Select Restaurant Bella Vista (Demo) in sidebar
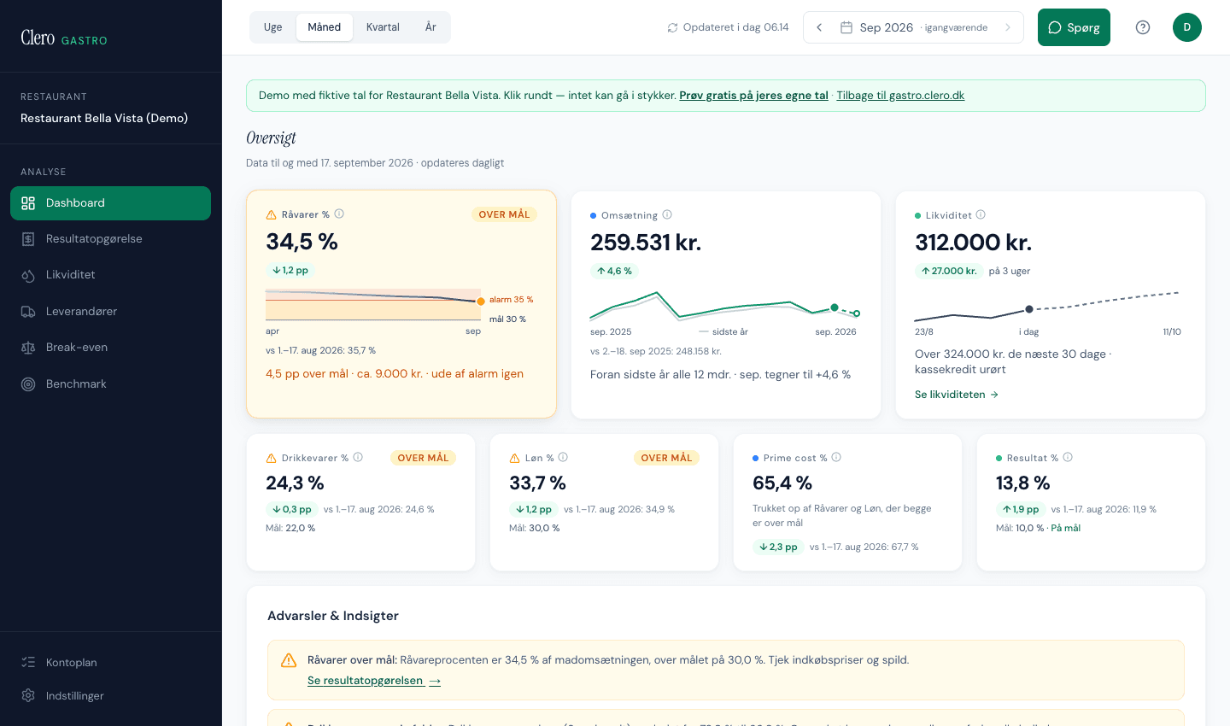Screen dimensions: 1230x726 pyautogui.click(x=104, y=118)
